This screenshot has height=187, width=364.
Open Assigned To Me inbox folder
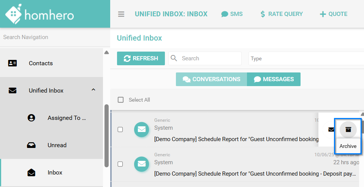[x=66, y=118]
